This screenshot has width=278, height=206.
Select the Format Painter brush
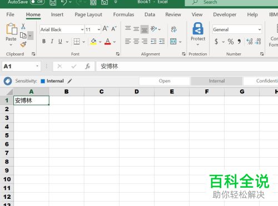click(23, 44)
